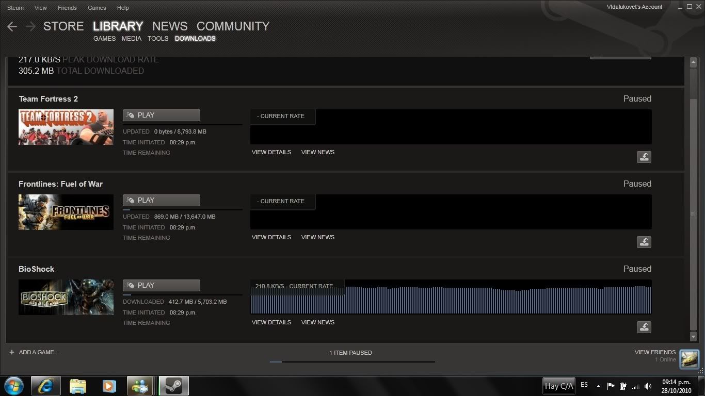The image size is (705, 396).
Task: Open the Help menu
Action: click(x=123, y=8)
